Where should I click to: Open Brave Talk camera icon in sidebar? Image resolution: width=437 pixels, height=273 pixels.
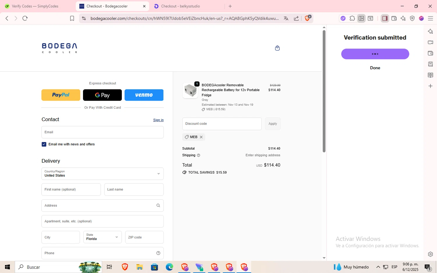pos(430,42)
